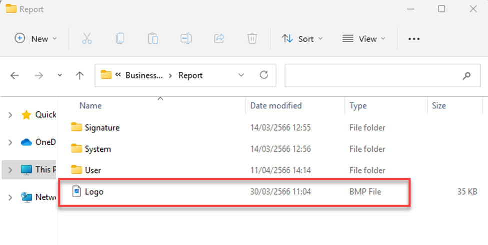This screenshot has height=245, width=488.
Task: Click the Delete trash bin icon
Action: [x=252, y=38]
